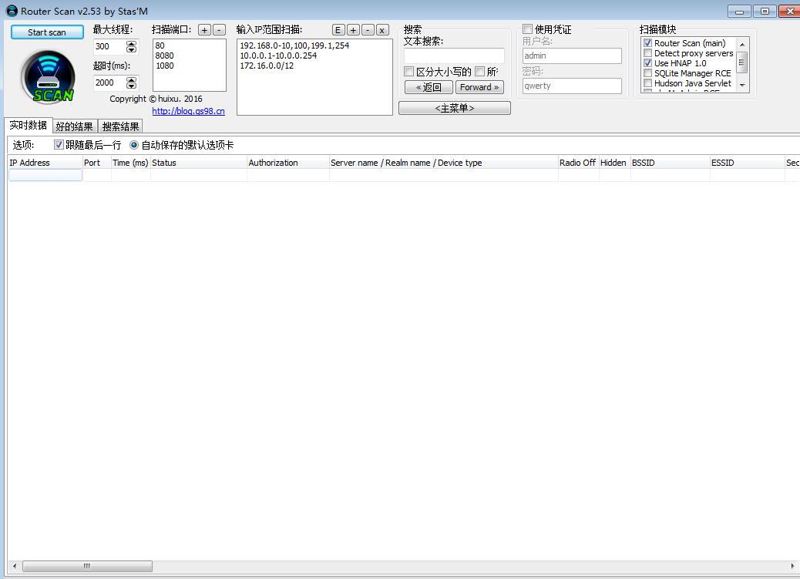Click the Start scan button

(47, 32)
